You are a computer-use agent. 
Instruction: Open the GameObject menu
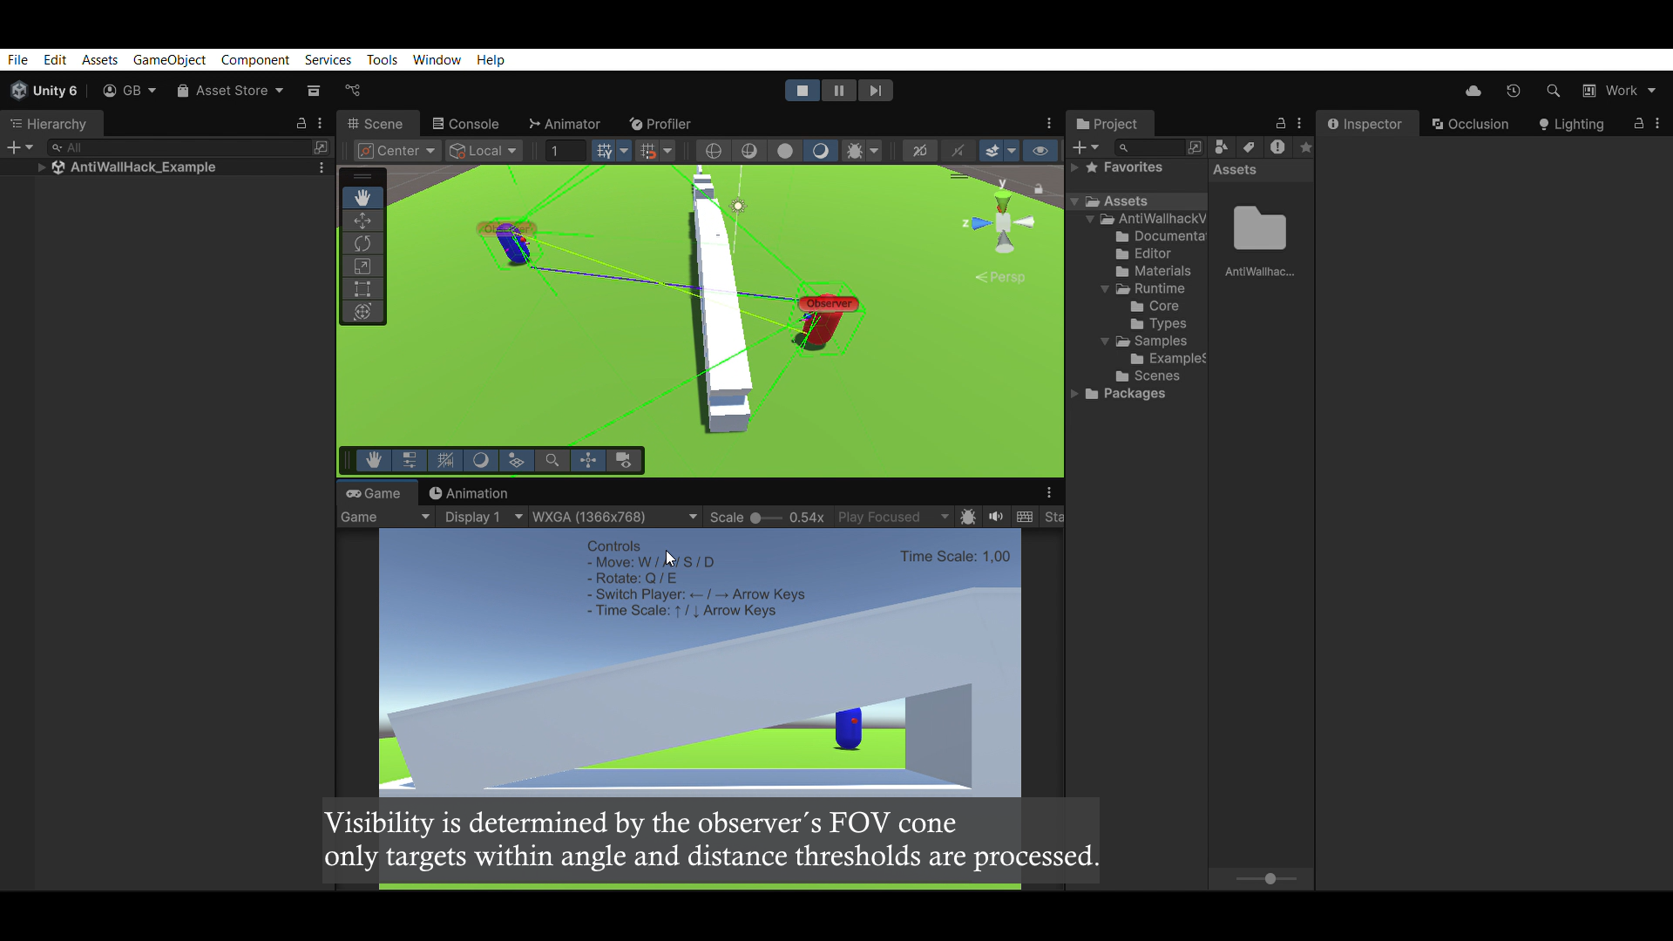pos(169,59)
